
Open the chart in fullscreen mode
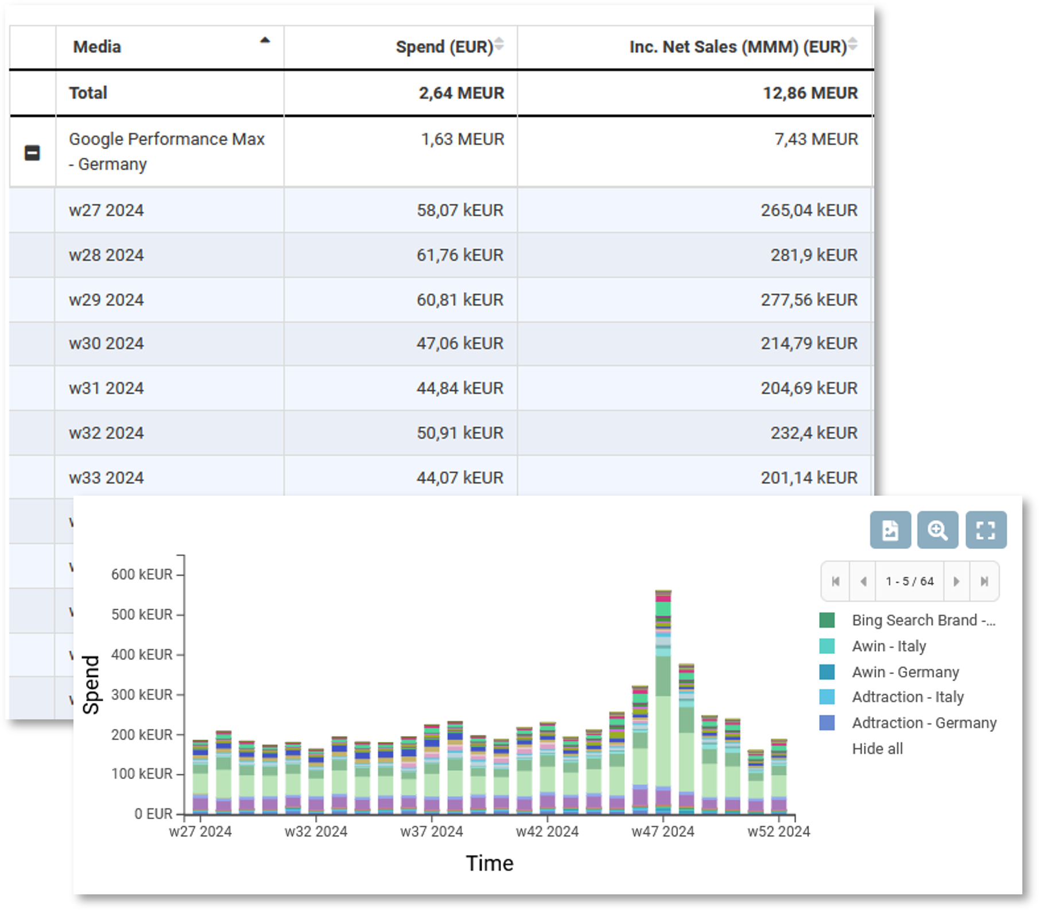point(986,530)
